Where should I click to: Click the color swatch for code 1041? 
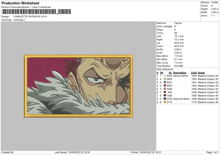point(165,82)
